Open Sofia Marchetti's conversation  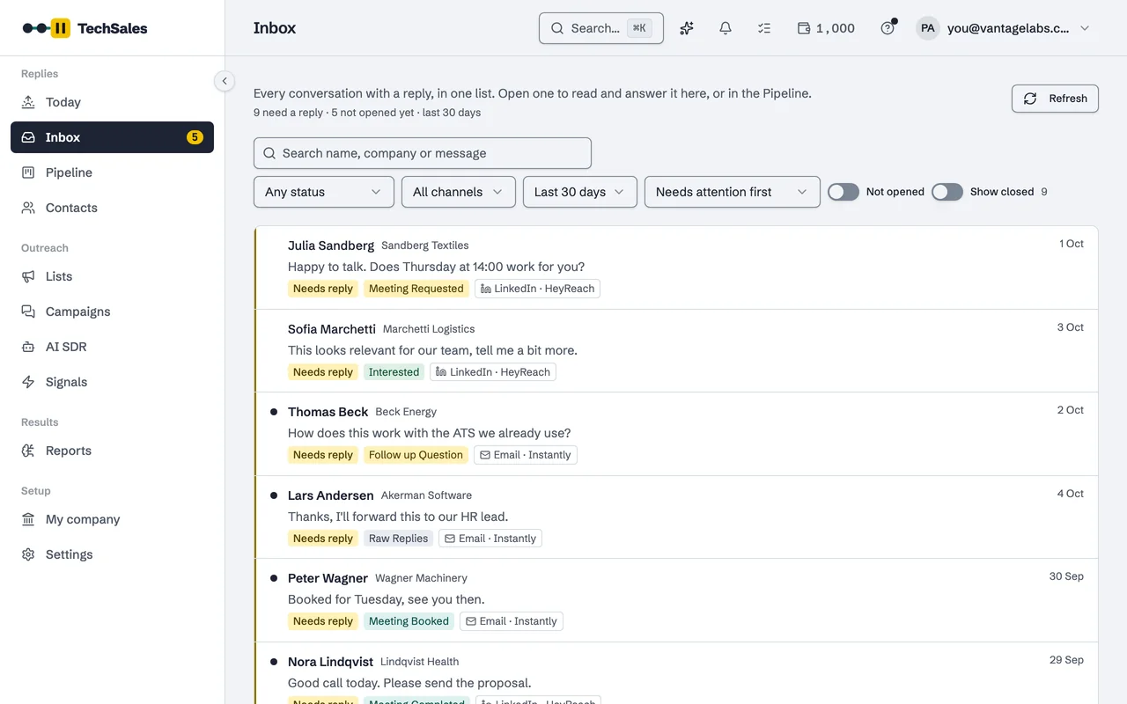pyautogui.click(x=676, y=350)
